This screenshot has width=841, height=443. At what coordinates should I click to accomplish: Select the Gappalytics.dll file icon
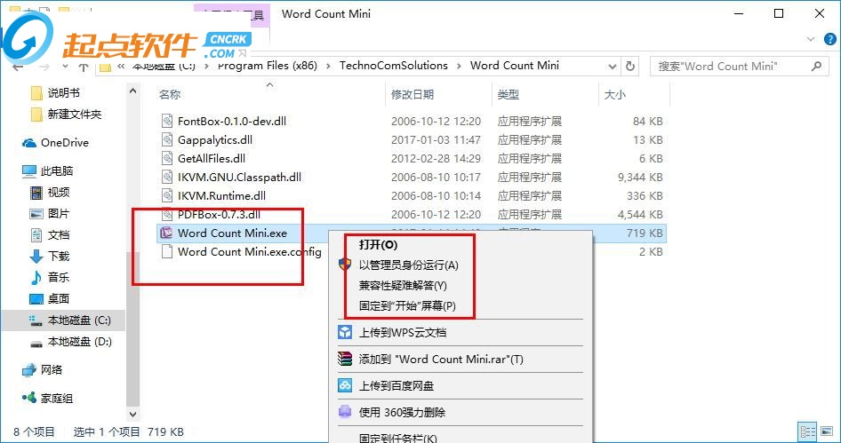(167, 139)
